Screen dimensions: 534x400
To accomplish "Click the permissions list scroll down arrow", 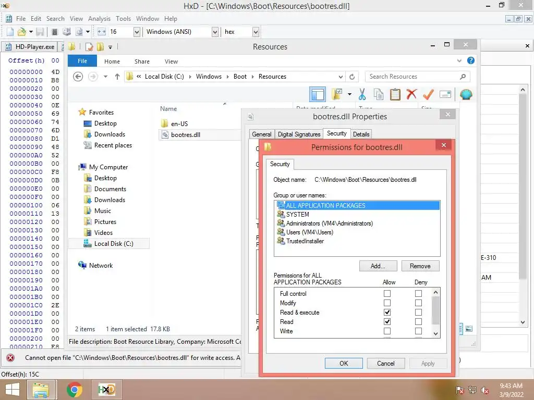I will point(435,334).
